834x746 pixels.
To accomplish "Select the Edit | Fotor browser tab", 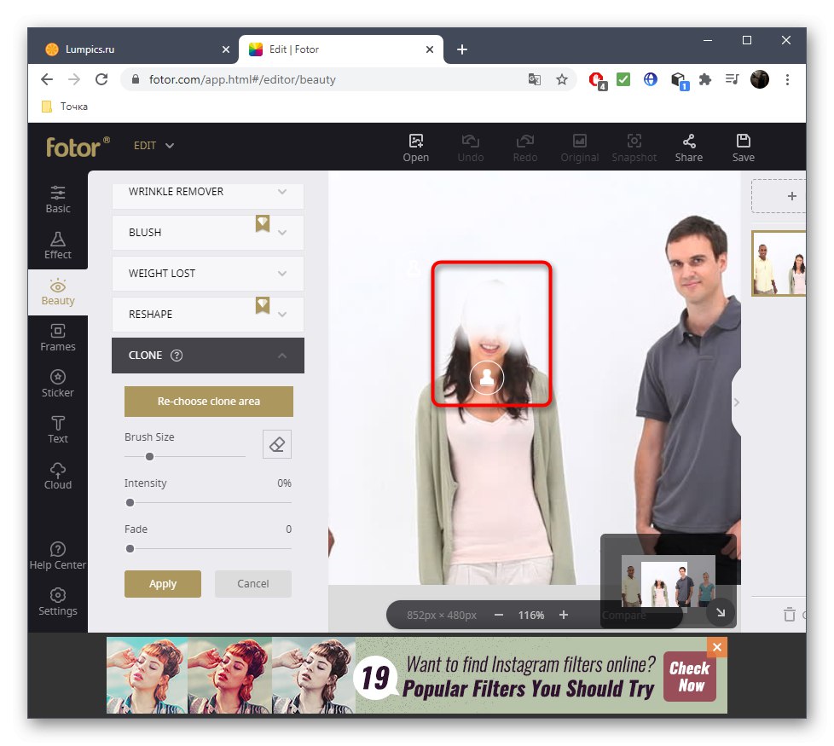I will click(341, 49).
